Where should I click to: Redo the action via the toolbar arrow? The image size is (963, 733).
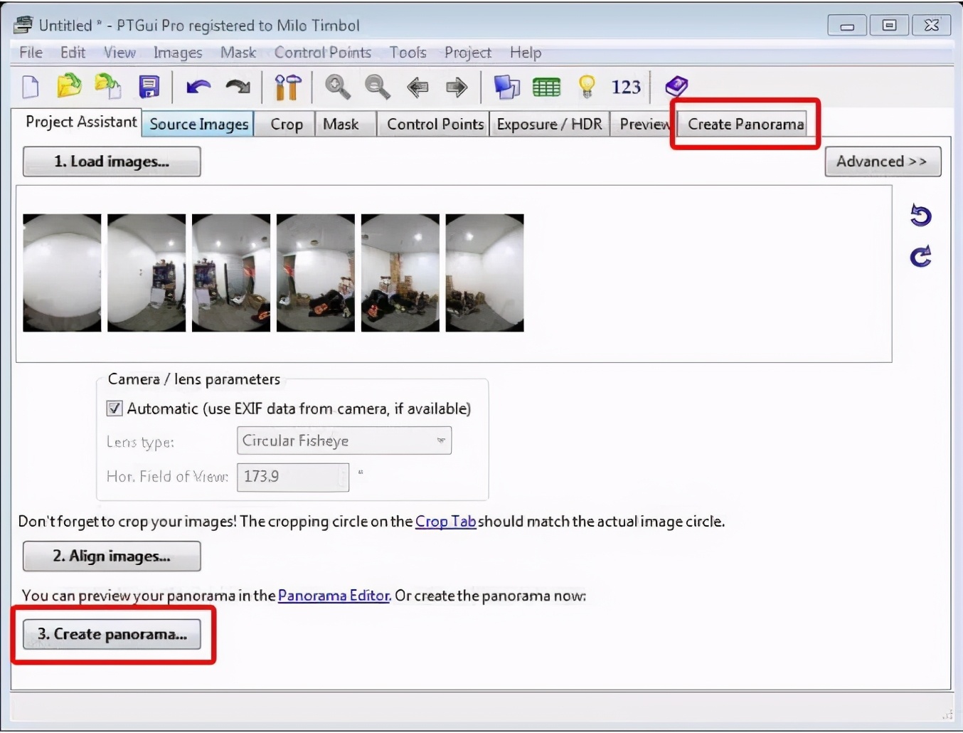tap(238, 88)
